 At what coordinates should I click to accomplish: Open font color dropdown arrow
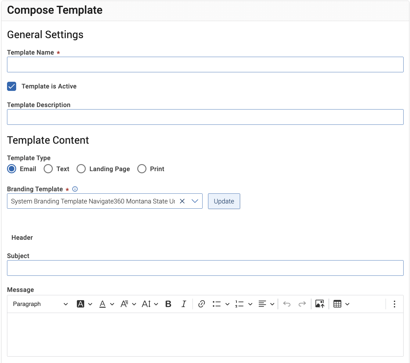point(112,304)
